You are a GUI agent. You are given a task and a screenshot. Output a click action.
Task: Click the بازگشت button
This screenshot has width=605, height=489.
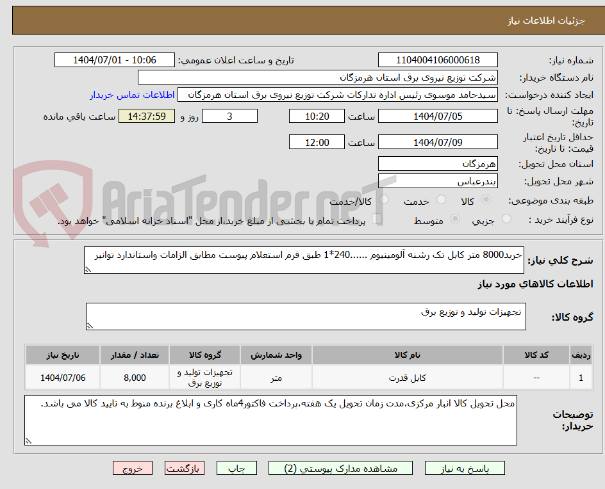click(185, 468)
